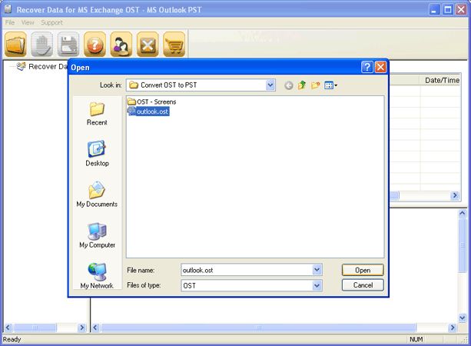Select the outlook.ost file

(148, 111)
